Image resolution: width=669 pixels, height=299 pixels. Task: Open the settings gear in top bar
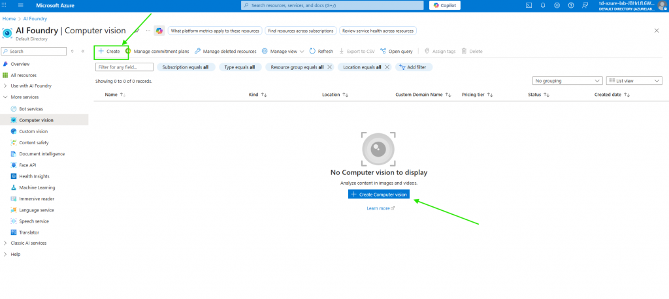557,5
